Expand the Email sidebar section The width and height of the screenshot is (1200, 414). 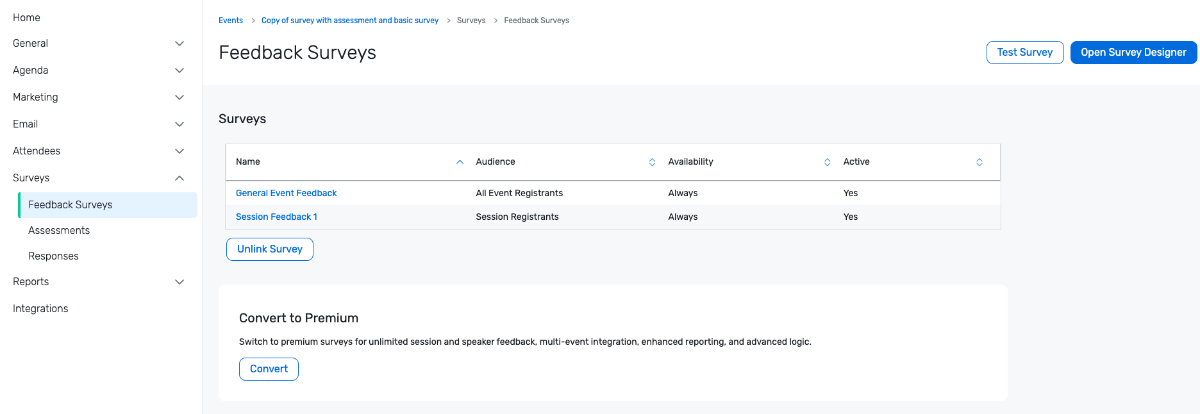179,124
